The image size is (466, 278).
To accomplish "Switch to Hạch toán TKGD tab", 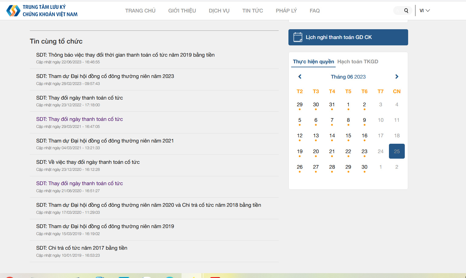I will (358, 62).
